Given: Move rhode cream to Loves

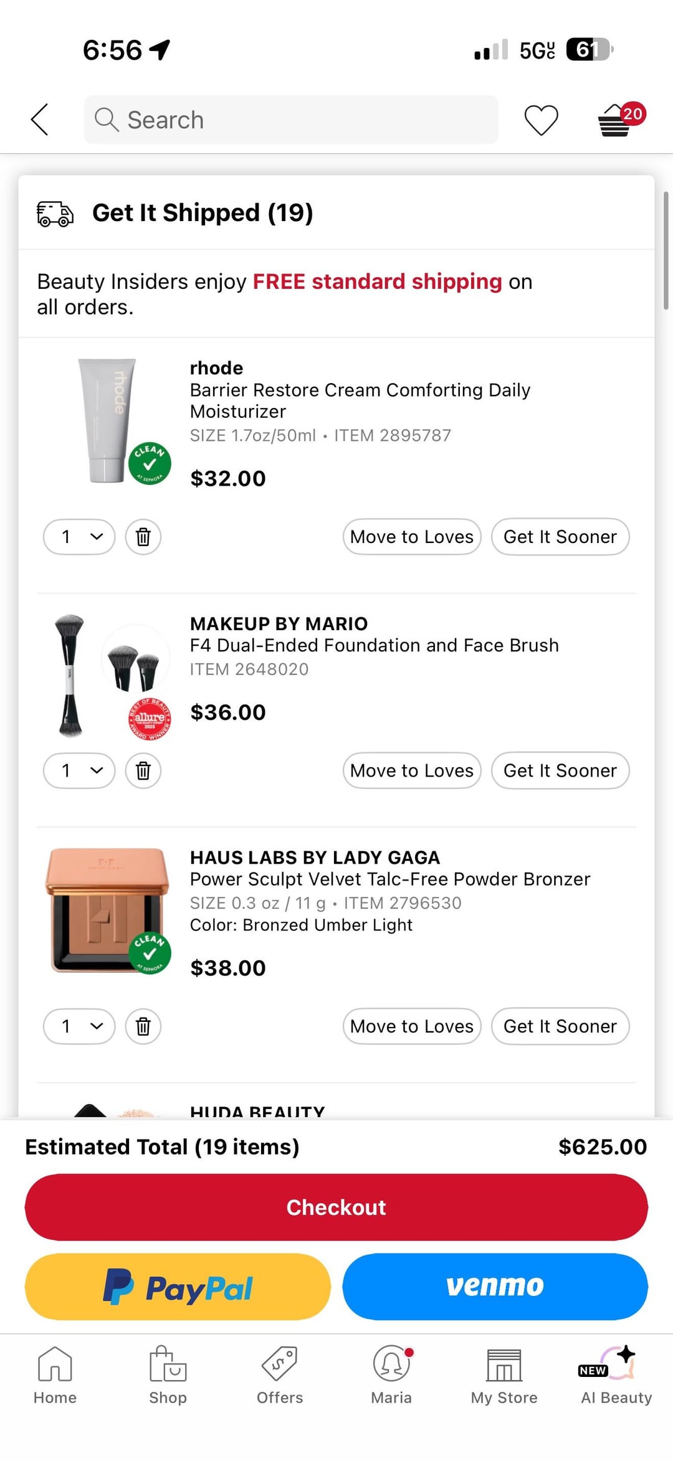Looking at the screenshot, I should tap(412, 537).
